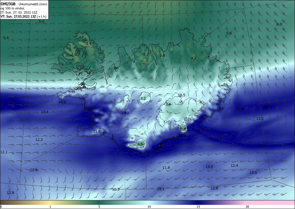Select the 'og 100 m vindur.' line
This screenshot has width=295, height=209.
coord(13,8)
